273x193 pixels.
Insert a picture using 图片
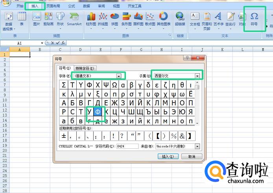37,19
